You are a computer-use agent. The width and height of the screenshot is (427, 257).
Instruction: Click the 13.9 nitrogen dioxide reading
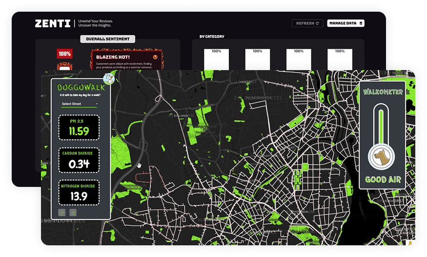coord(79,196)
